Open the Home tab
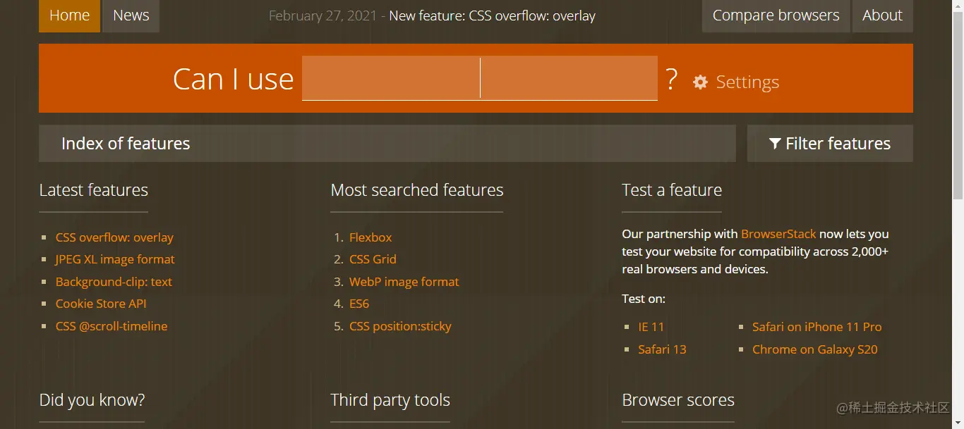This screenshot has width=964, height=429. (70, 15)
